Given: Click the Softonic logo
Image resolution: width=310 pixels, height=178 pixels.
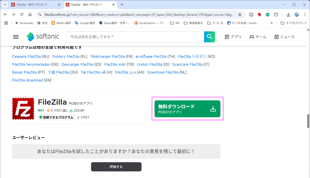Looking at the screenshot, I should point(43,37).
